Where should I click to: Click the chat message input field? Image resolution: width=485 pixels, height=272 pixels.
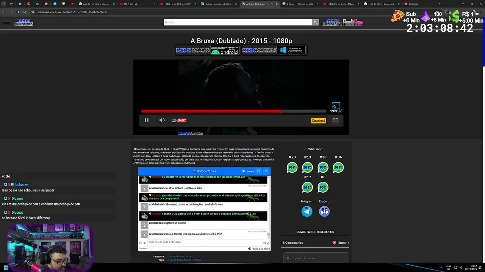[x=204, y=242]
